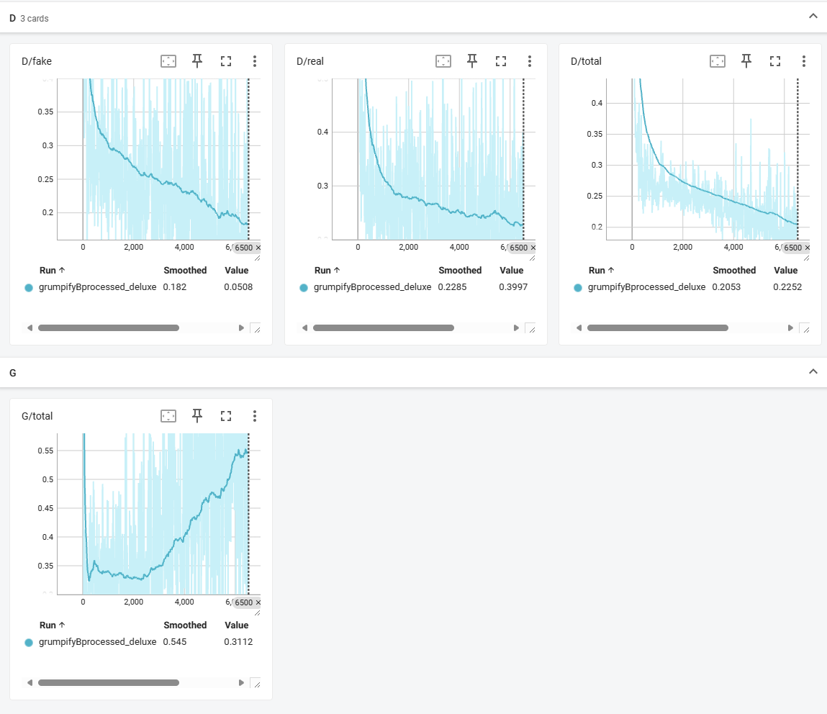Viewport: 827px width, 714px height.
Task: Pin the G/total card
Action: pyautogui.click(x=197, y=416)
